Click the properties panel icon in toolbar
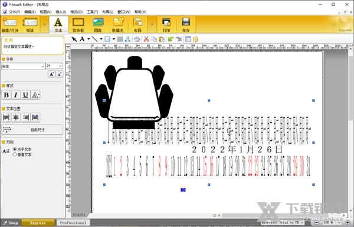This screenshot has height=227, width=354. (188, 39)
